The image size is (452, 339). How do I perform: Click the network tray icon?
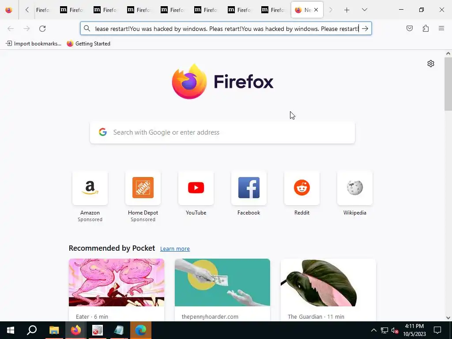[384, 330]
